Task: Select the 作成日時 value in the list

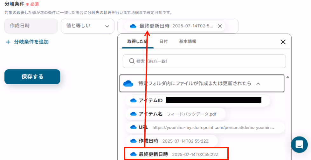Action: click(x=172, y=141)
